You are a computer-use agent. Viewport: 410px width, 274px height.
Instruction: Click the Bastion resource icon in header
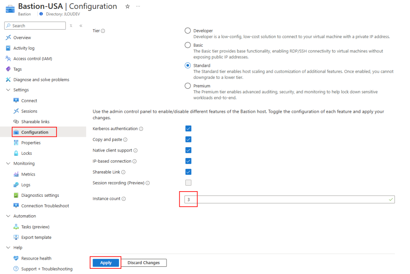10,9
